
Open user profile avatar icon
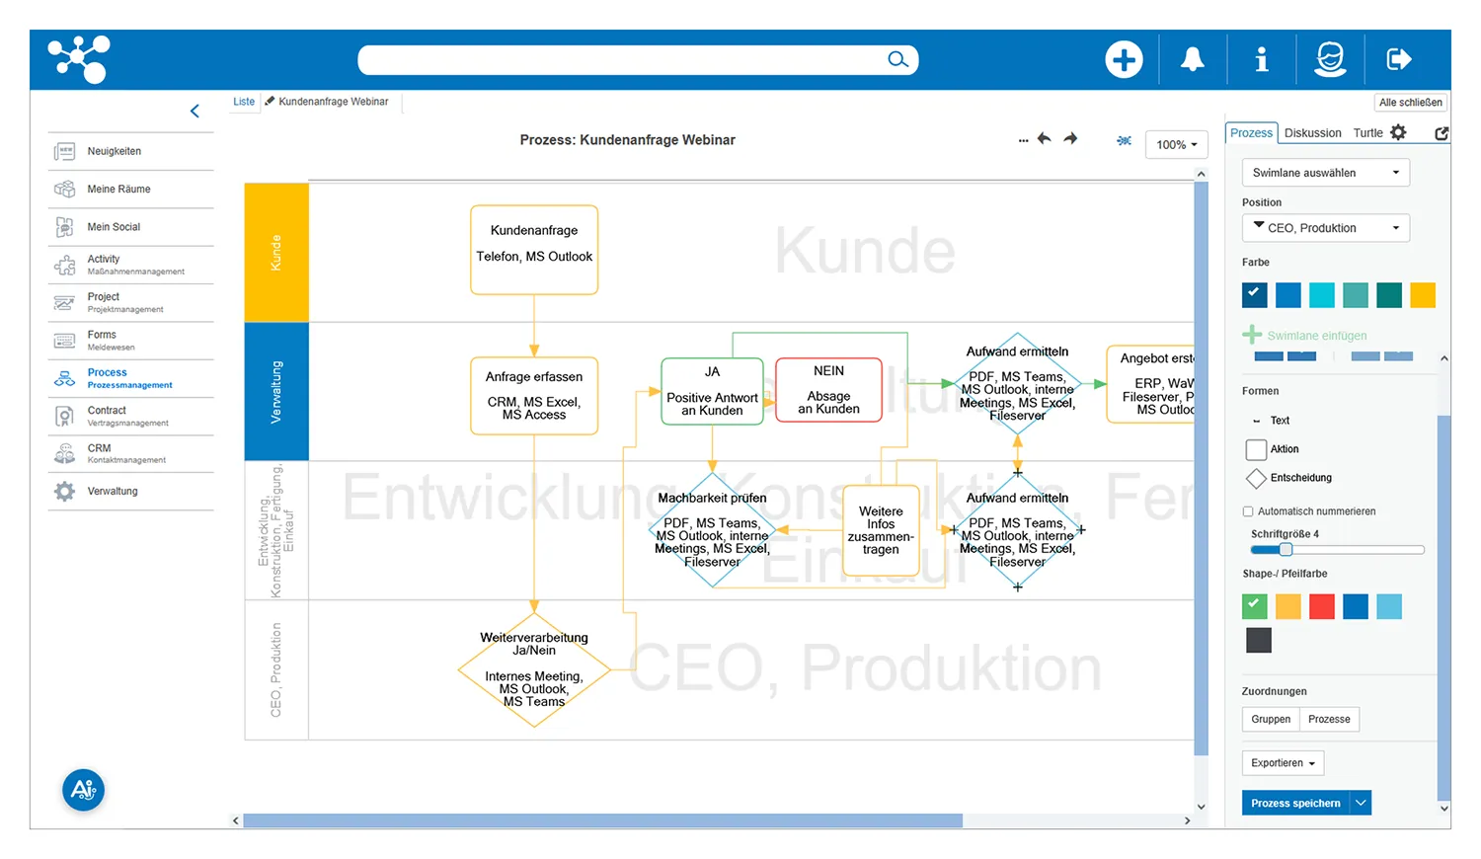pyautogui.click(x=1330, y=60)
